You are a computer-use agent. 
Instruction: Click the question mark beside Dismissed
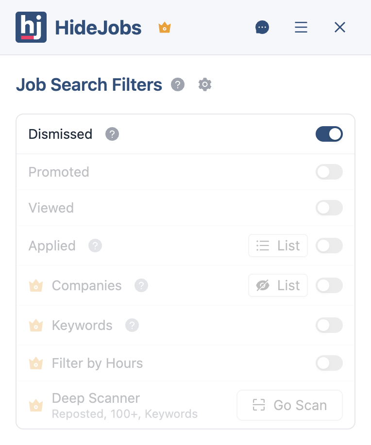[112, 134]
